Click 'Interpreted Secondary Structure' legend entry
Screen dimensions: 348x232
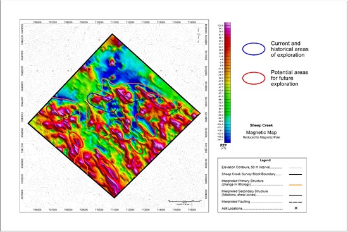pyautogui.click(x=245, y=193)
